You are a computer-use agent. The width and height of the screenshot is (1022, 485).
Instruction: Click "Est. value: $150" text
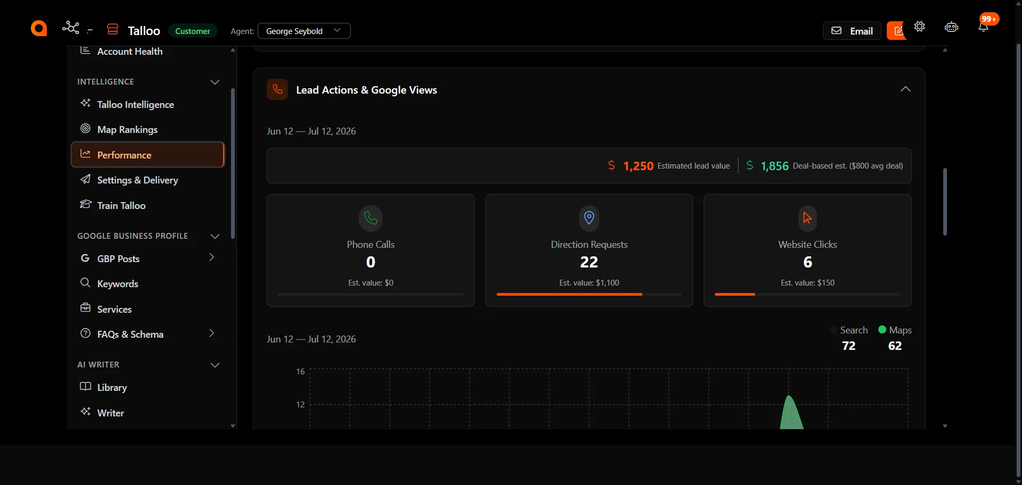tap(807, 283)
